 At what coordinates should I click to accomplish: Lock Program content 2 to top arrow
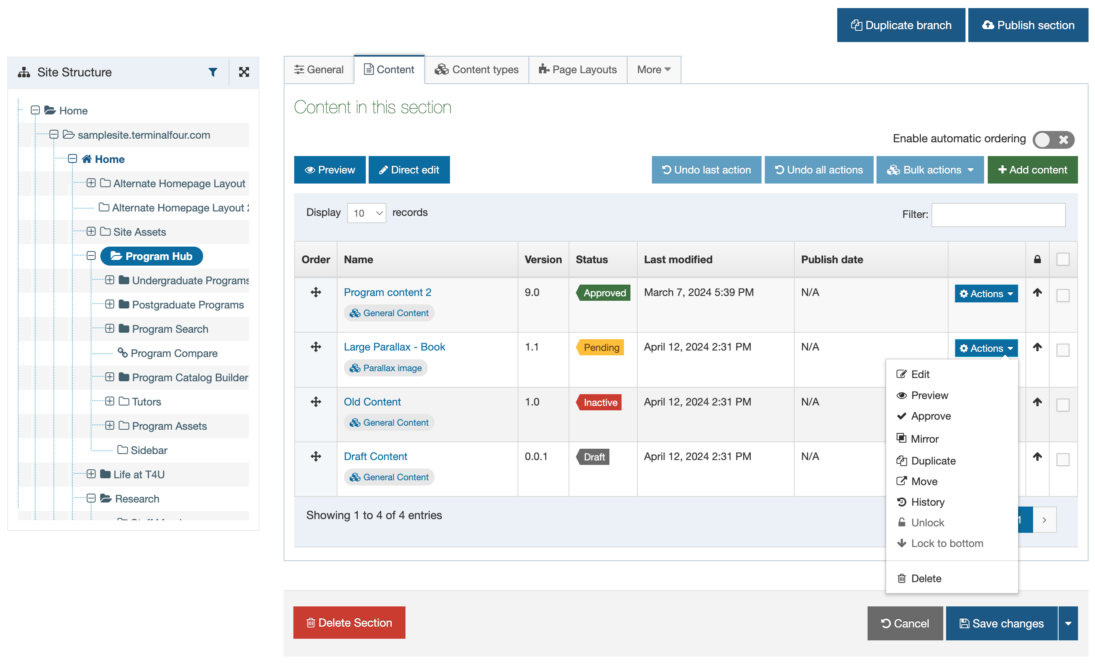(1037, 292)
